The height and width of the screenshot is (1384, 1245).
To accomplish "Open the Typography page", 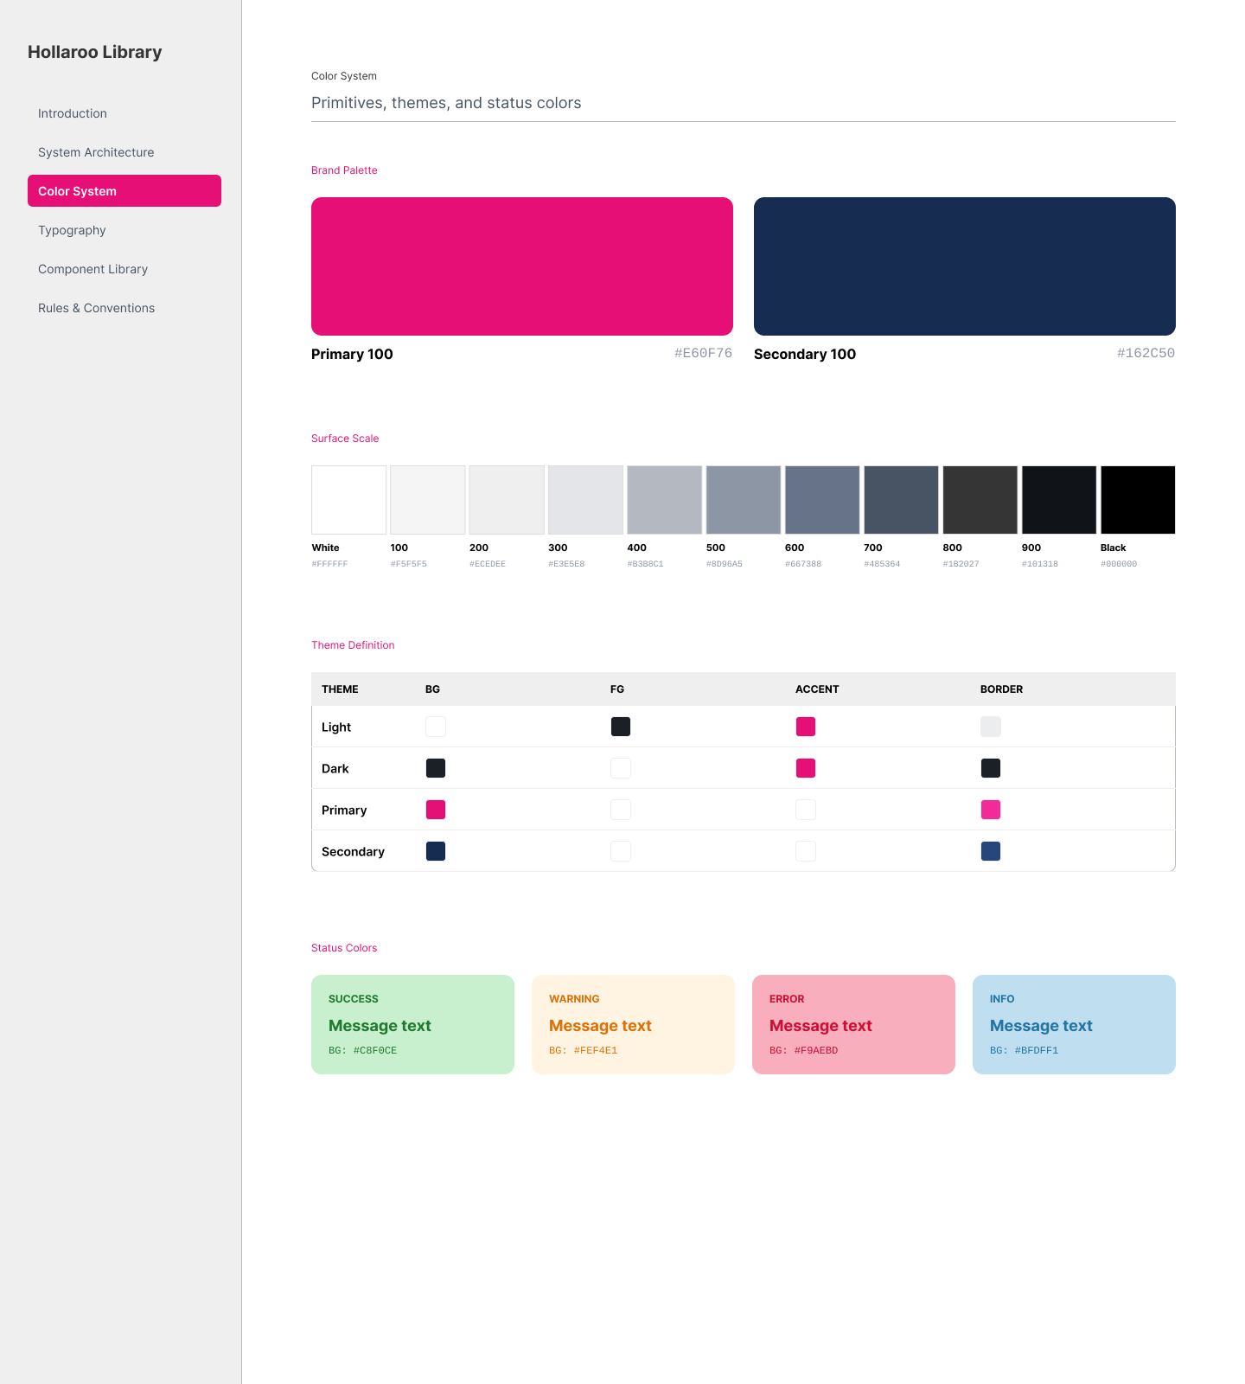I will tap(124, 230).
